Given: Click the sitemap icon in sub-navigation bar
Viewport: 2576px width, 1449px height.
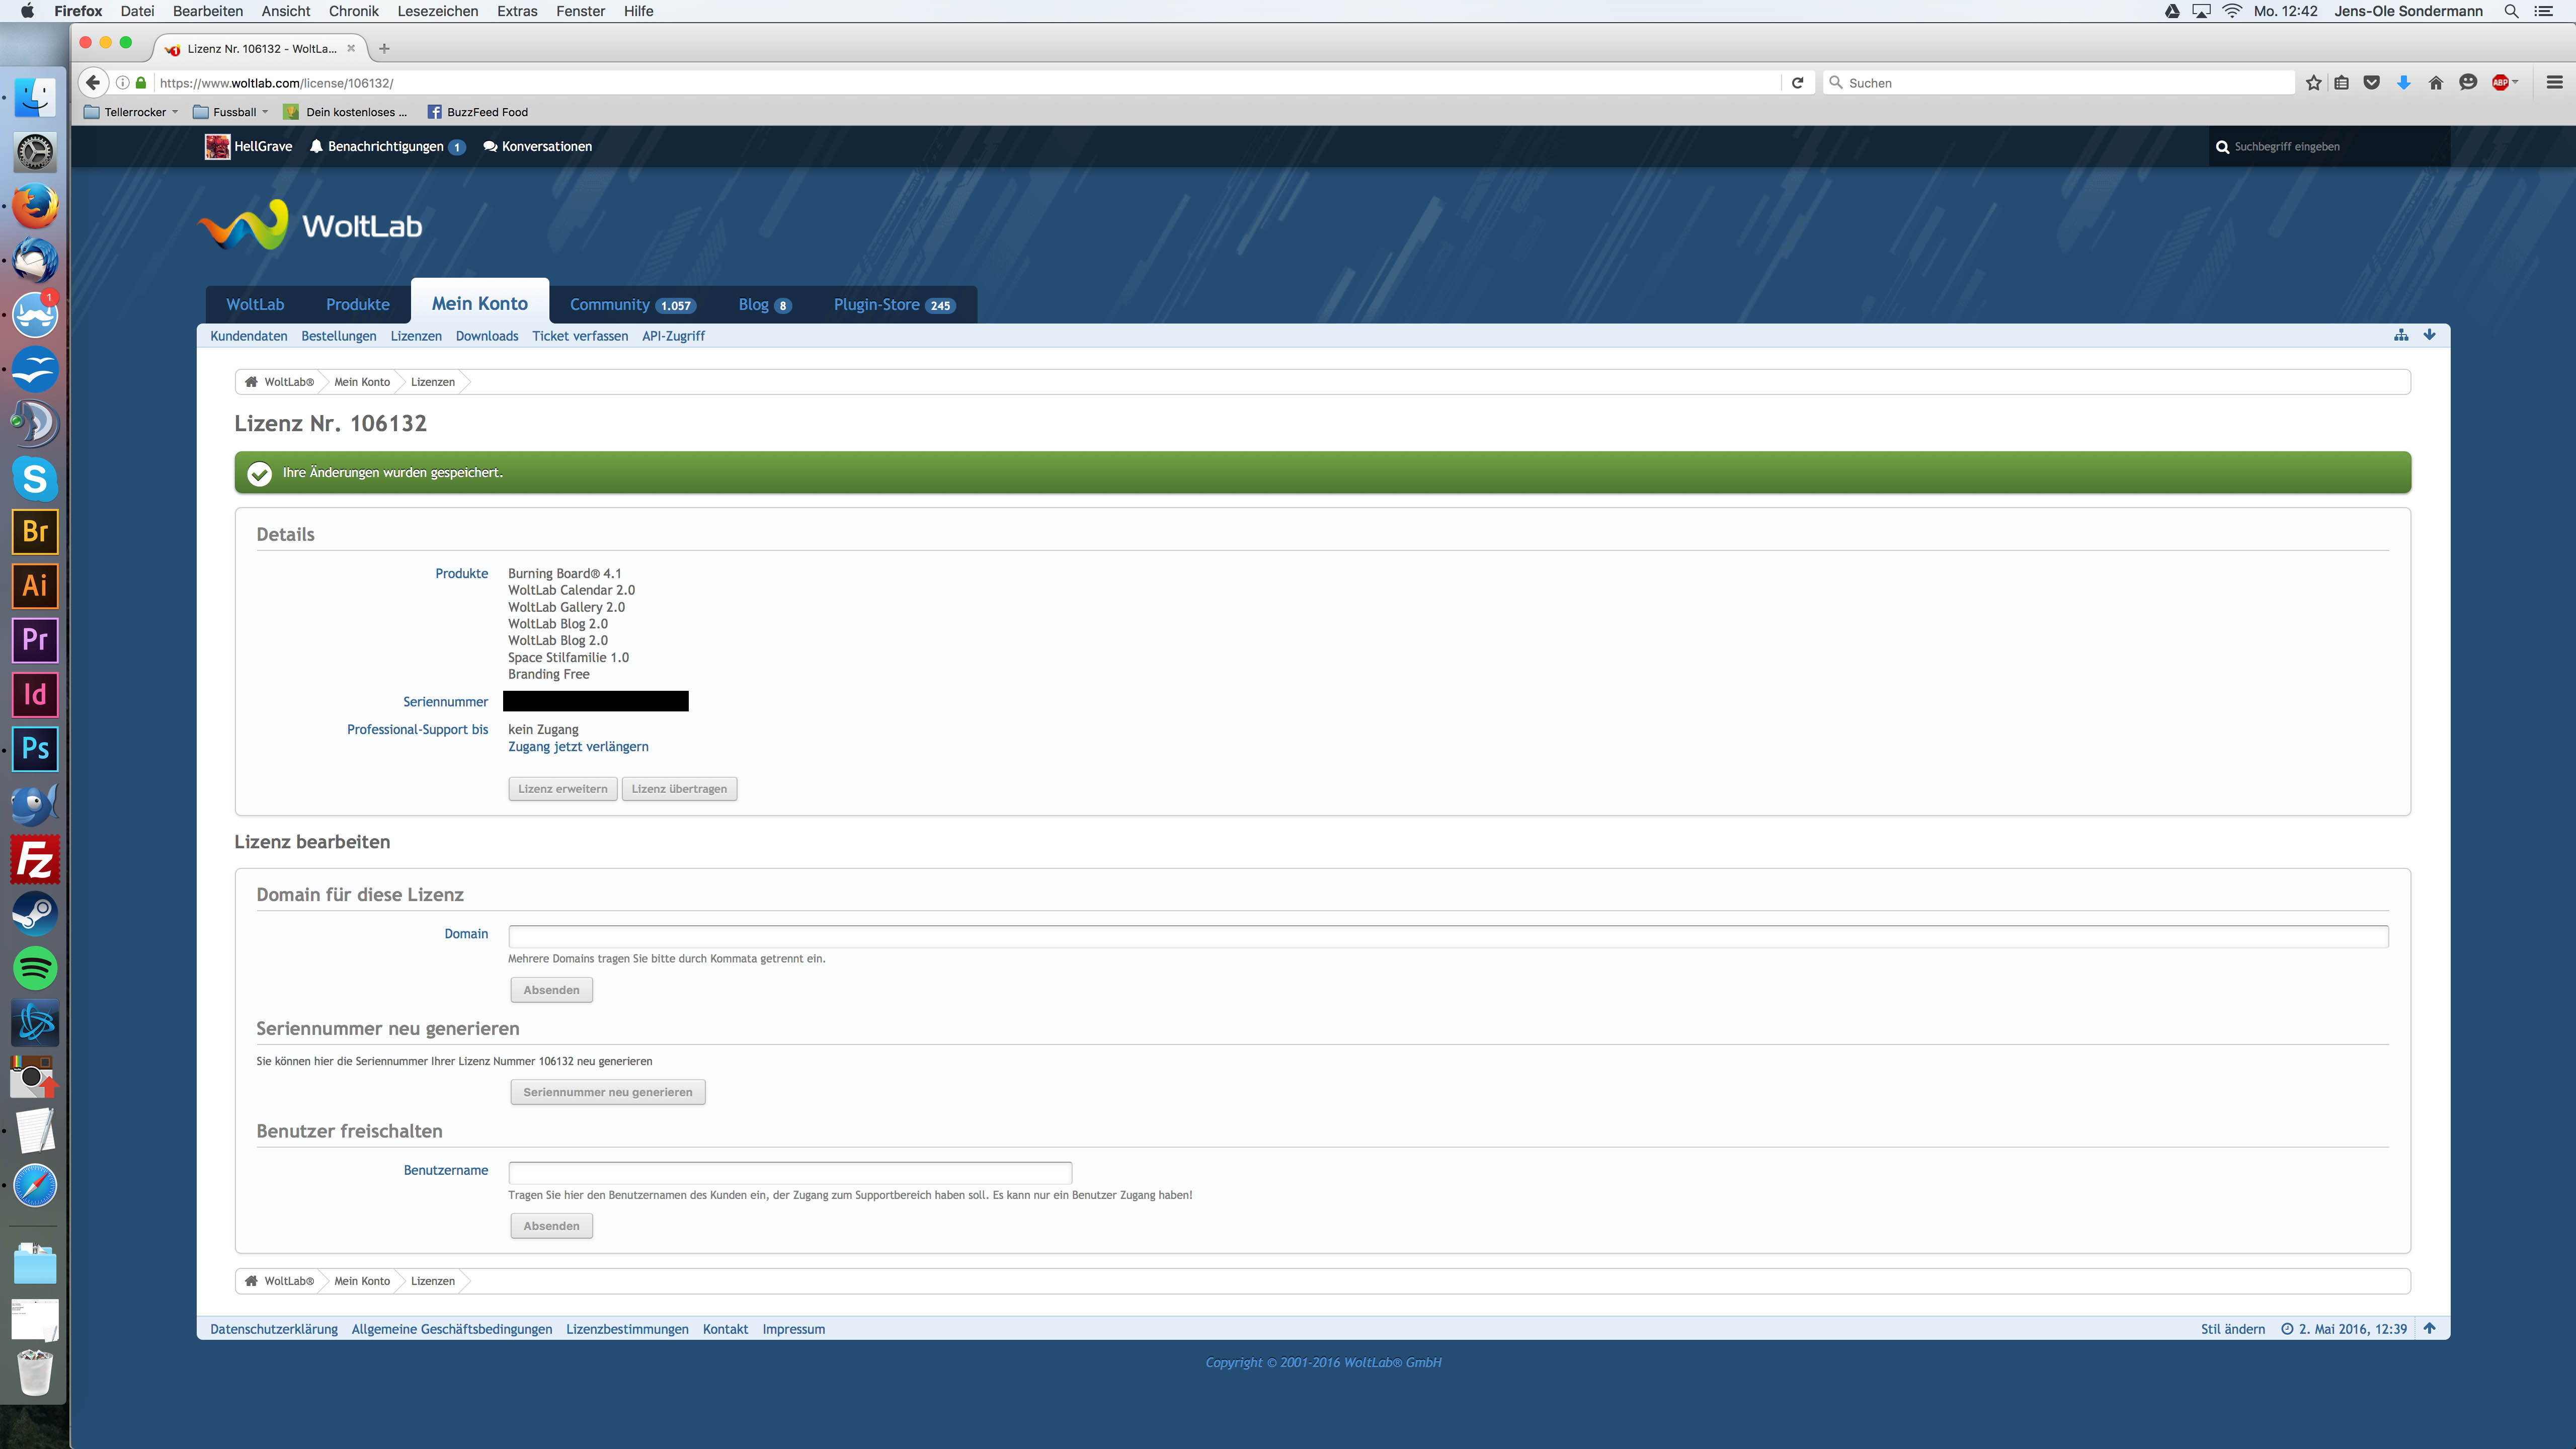Looking at the screenshot, I should 2401,335.
